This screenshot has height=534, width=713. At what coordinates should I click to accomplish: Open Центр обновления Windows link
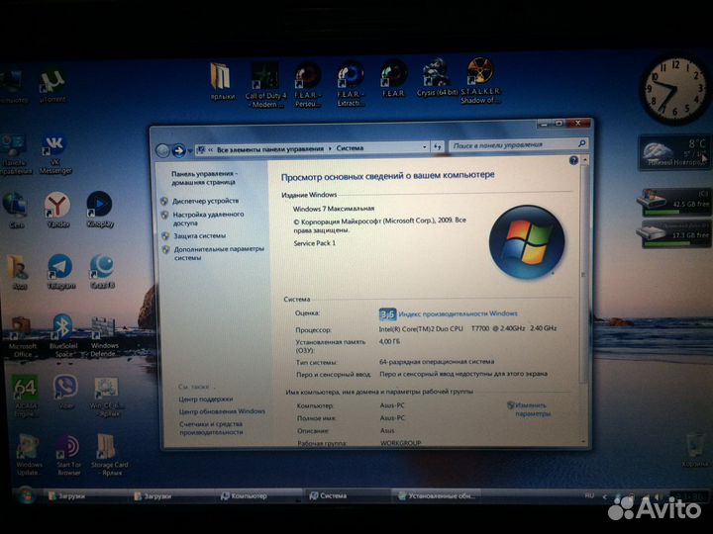(222, 411)
